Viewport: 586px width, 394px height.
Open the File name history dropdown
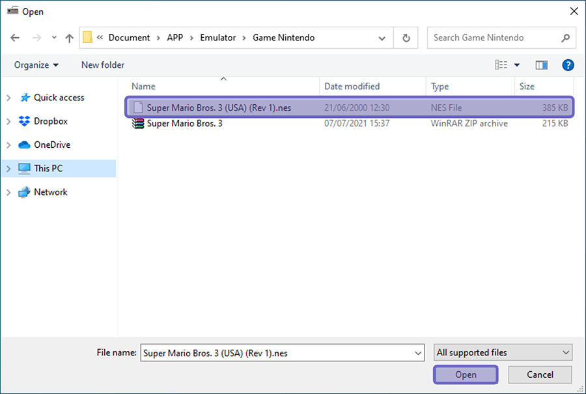(x=418, y=353)
